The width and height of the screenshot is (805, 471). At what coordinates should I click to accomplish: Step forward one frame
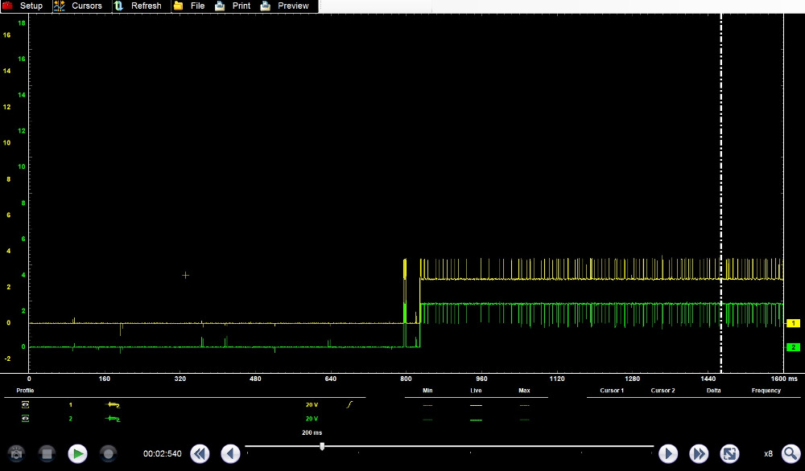[x=668, y=453]
